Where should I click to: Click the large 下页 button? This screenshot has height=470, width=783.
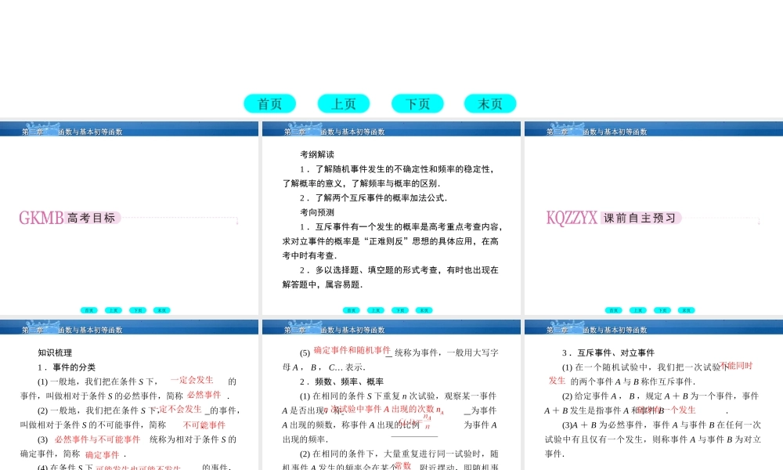(417, 103)
